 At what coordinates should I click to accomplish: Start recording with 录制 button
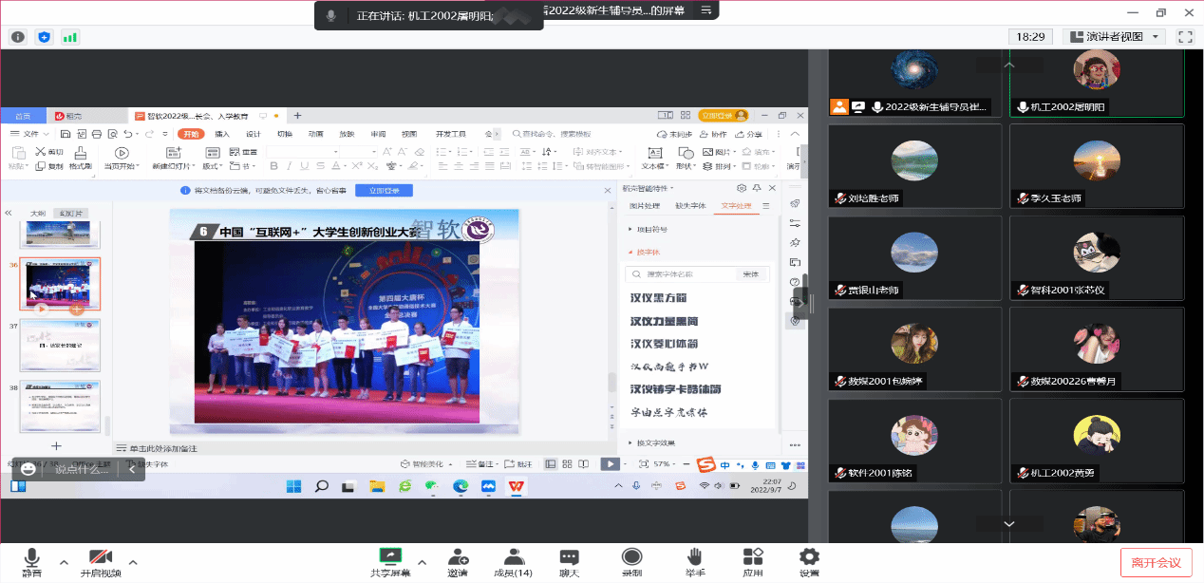(631, 562)
